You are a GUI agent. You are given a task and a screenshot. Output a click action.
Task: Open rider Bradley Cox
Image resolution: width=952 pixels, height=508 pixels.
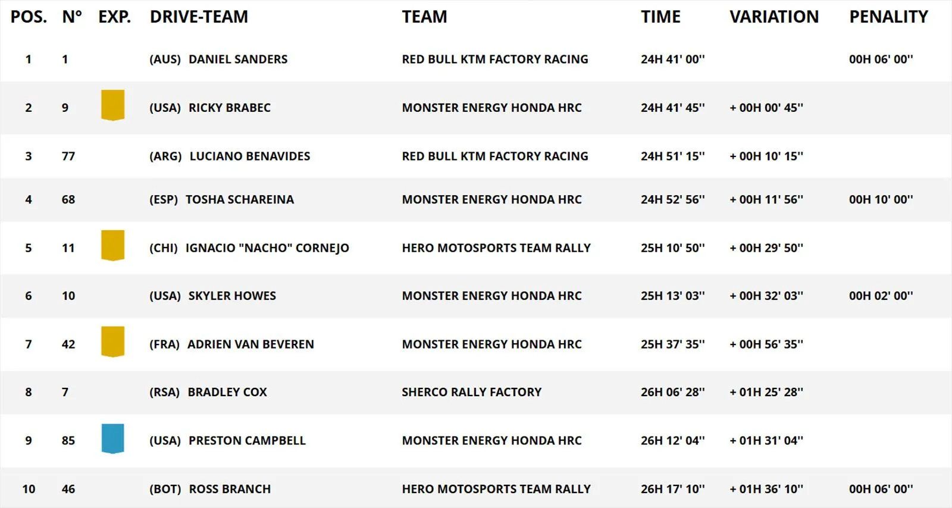[227, 393]
